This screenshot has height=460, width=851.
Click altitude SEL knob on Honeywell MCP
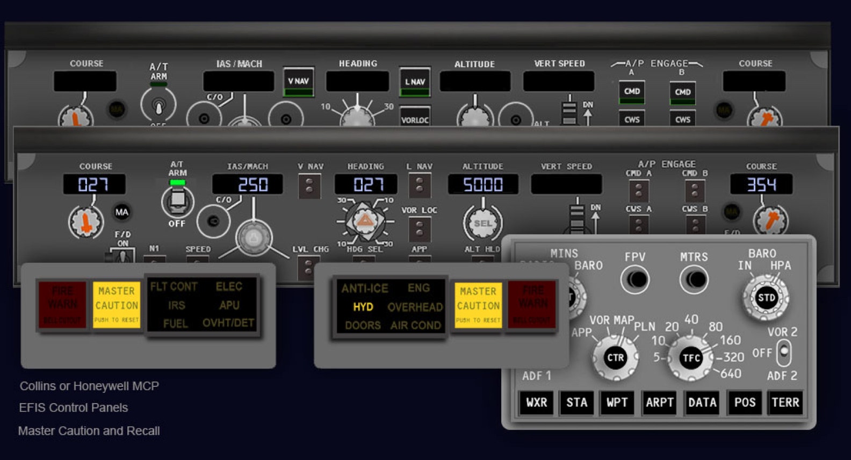(482, 223)
